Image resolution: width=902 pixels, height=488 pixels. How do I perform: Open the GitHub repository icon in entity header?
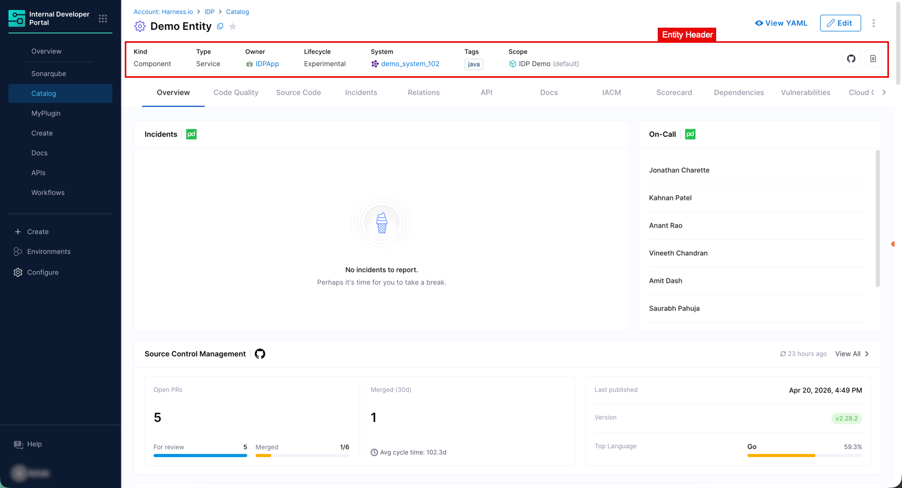click(851, 59)
